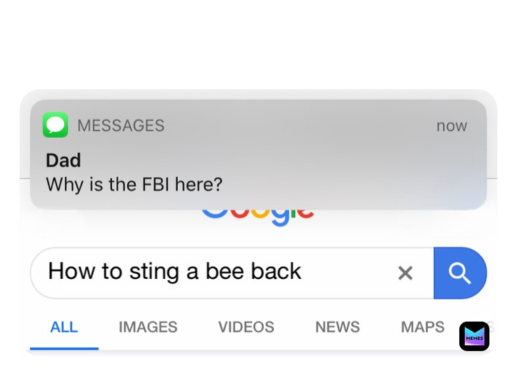
Task: Go to the NEWS tab
Action: (337, 327)
